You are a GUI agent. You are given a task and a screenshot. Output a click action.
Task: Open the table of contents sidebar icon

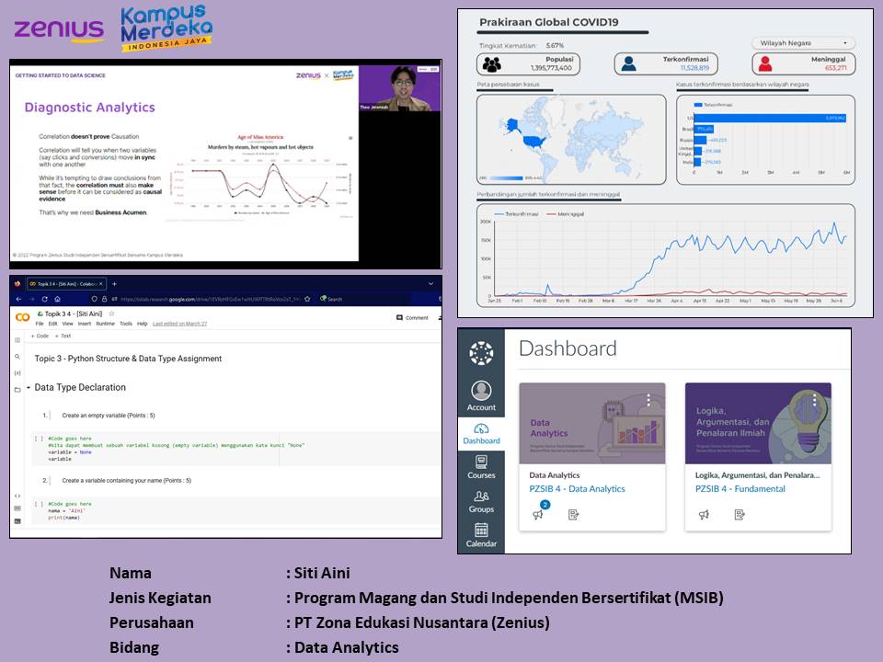pyautogui.click(x=17, y=340)
